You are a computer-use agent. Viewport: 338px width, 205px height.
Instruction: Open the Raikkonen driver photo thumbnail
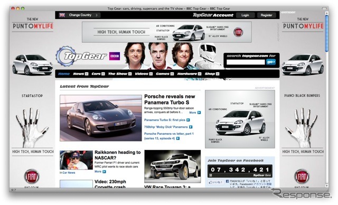[76, 160]
